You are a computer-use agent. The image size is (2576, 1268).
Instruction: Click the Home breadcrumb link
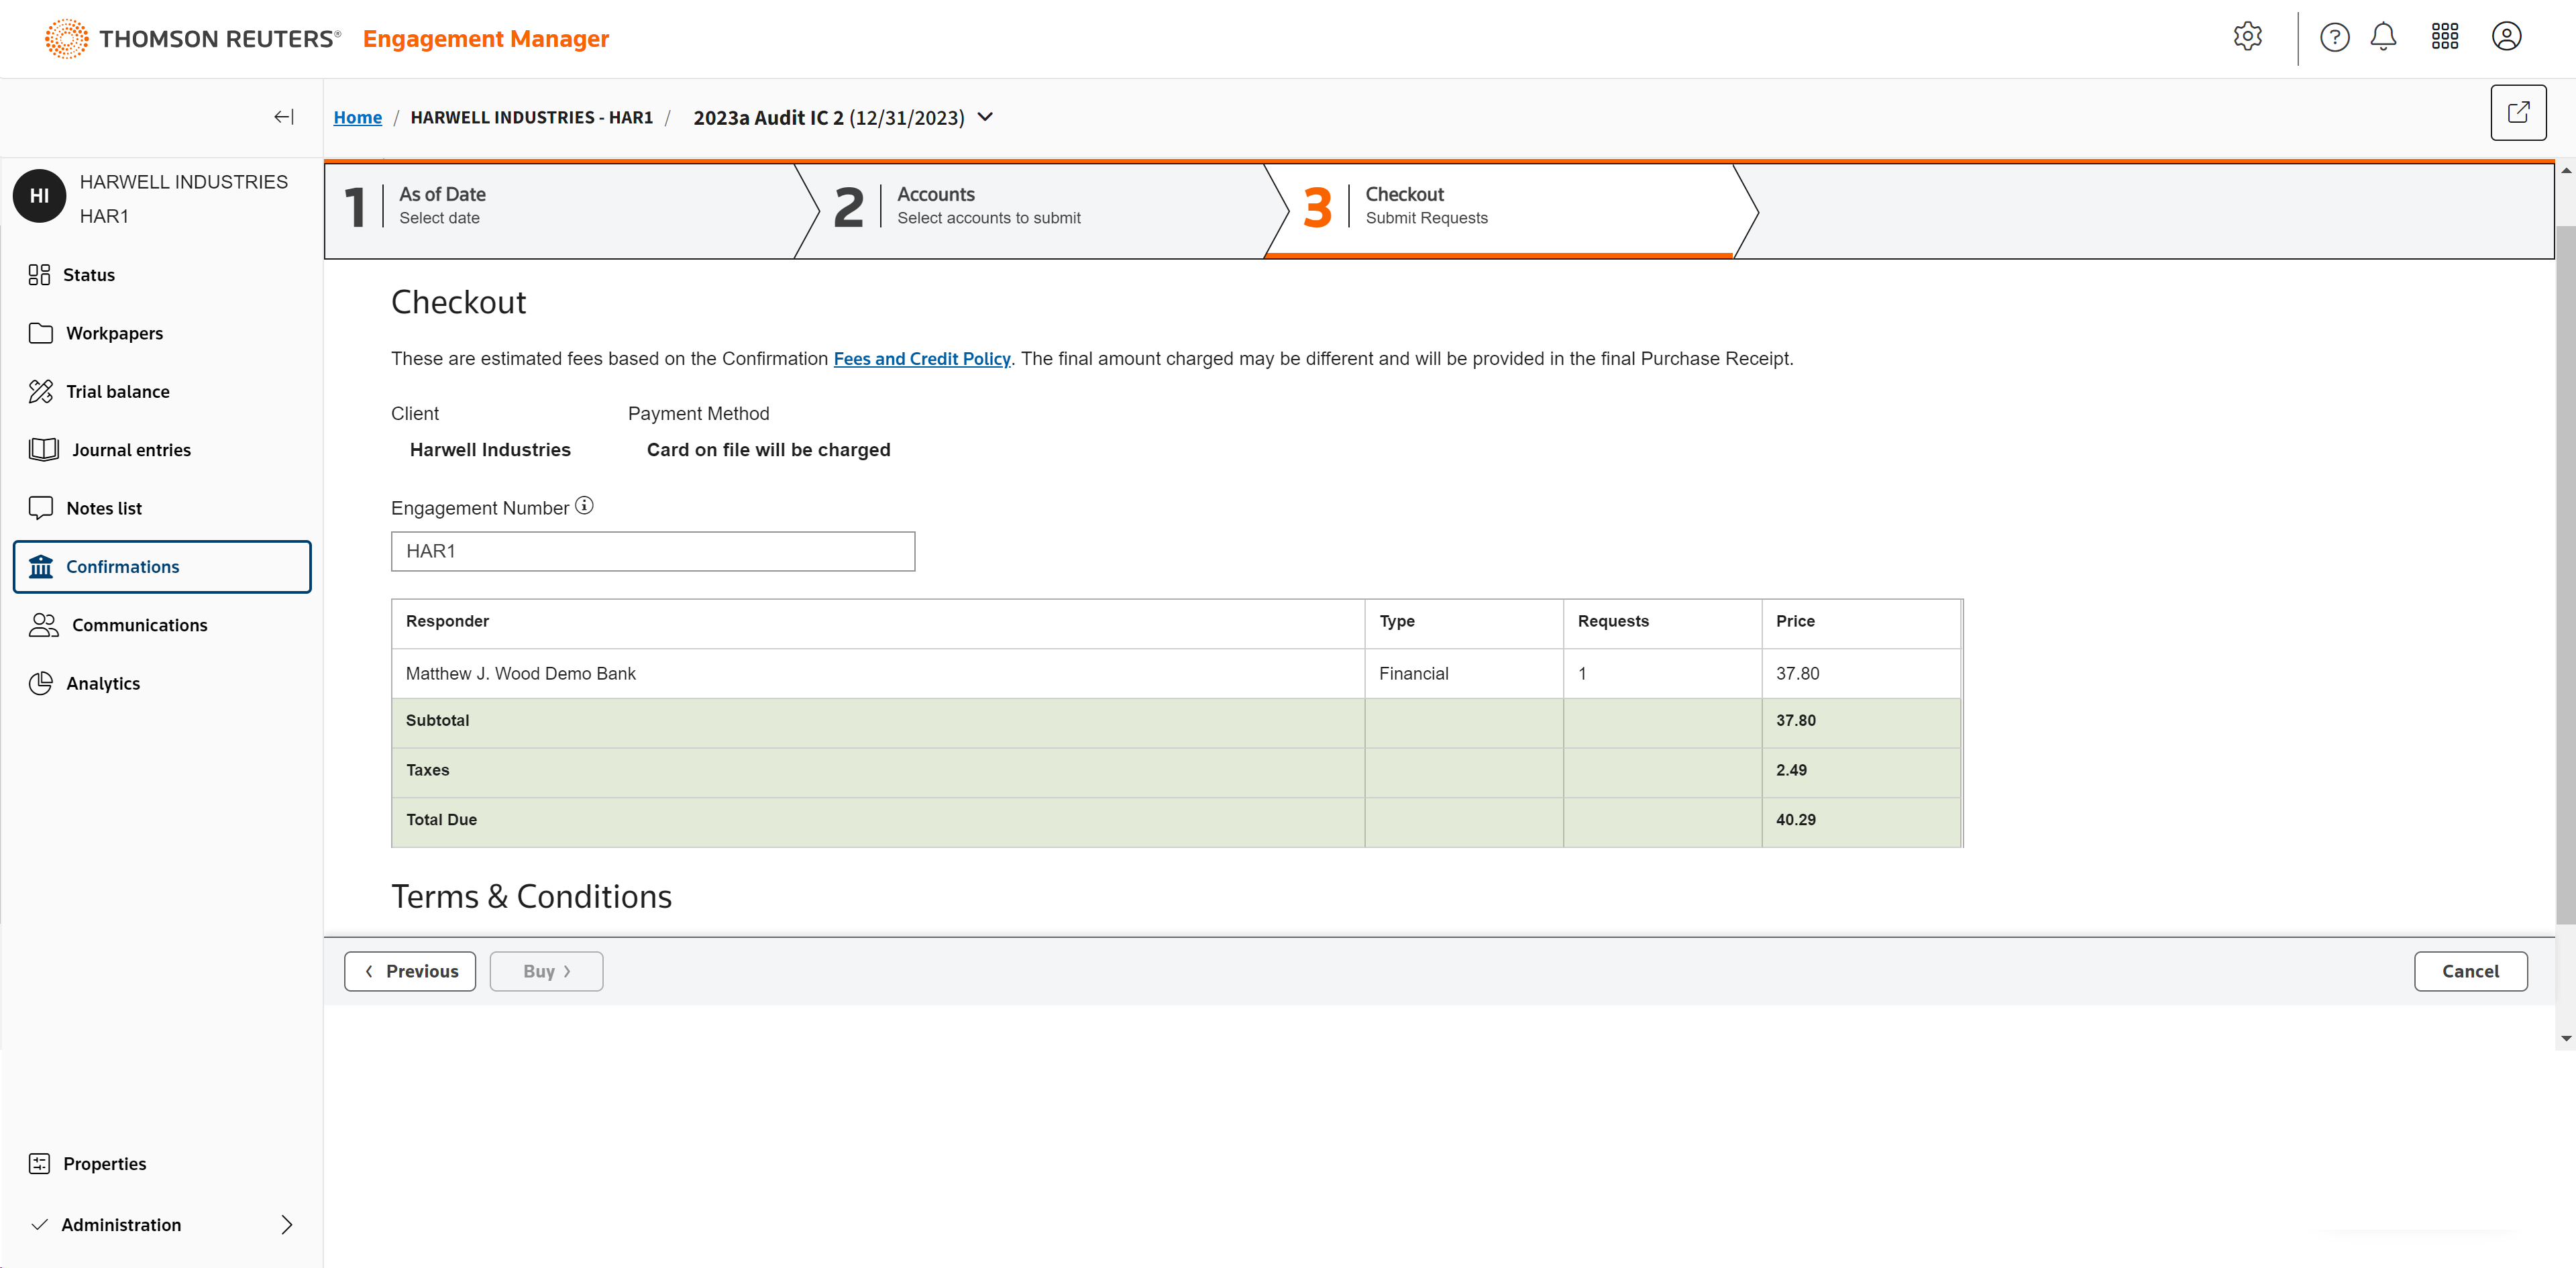click(357, 118)
